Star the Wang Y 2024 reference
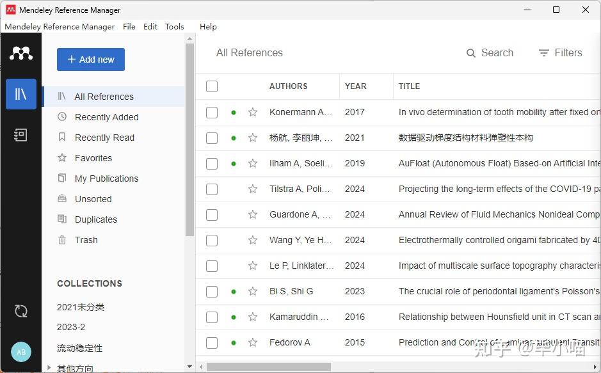The image size is (601, 373). (x=253, y=240)
